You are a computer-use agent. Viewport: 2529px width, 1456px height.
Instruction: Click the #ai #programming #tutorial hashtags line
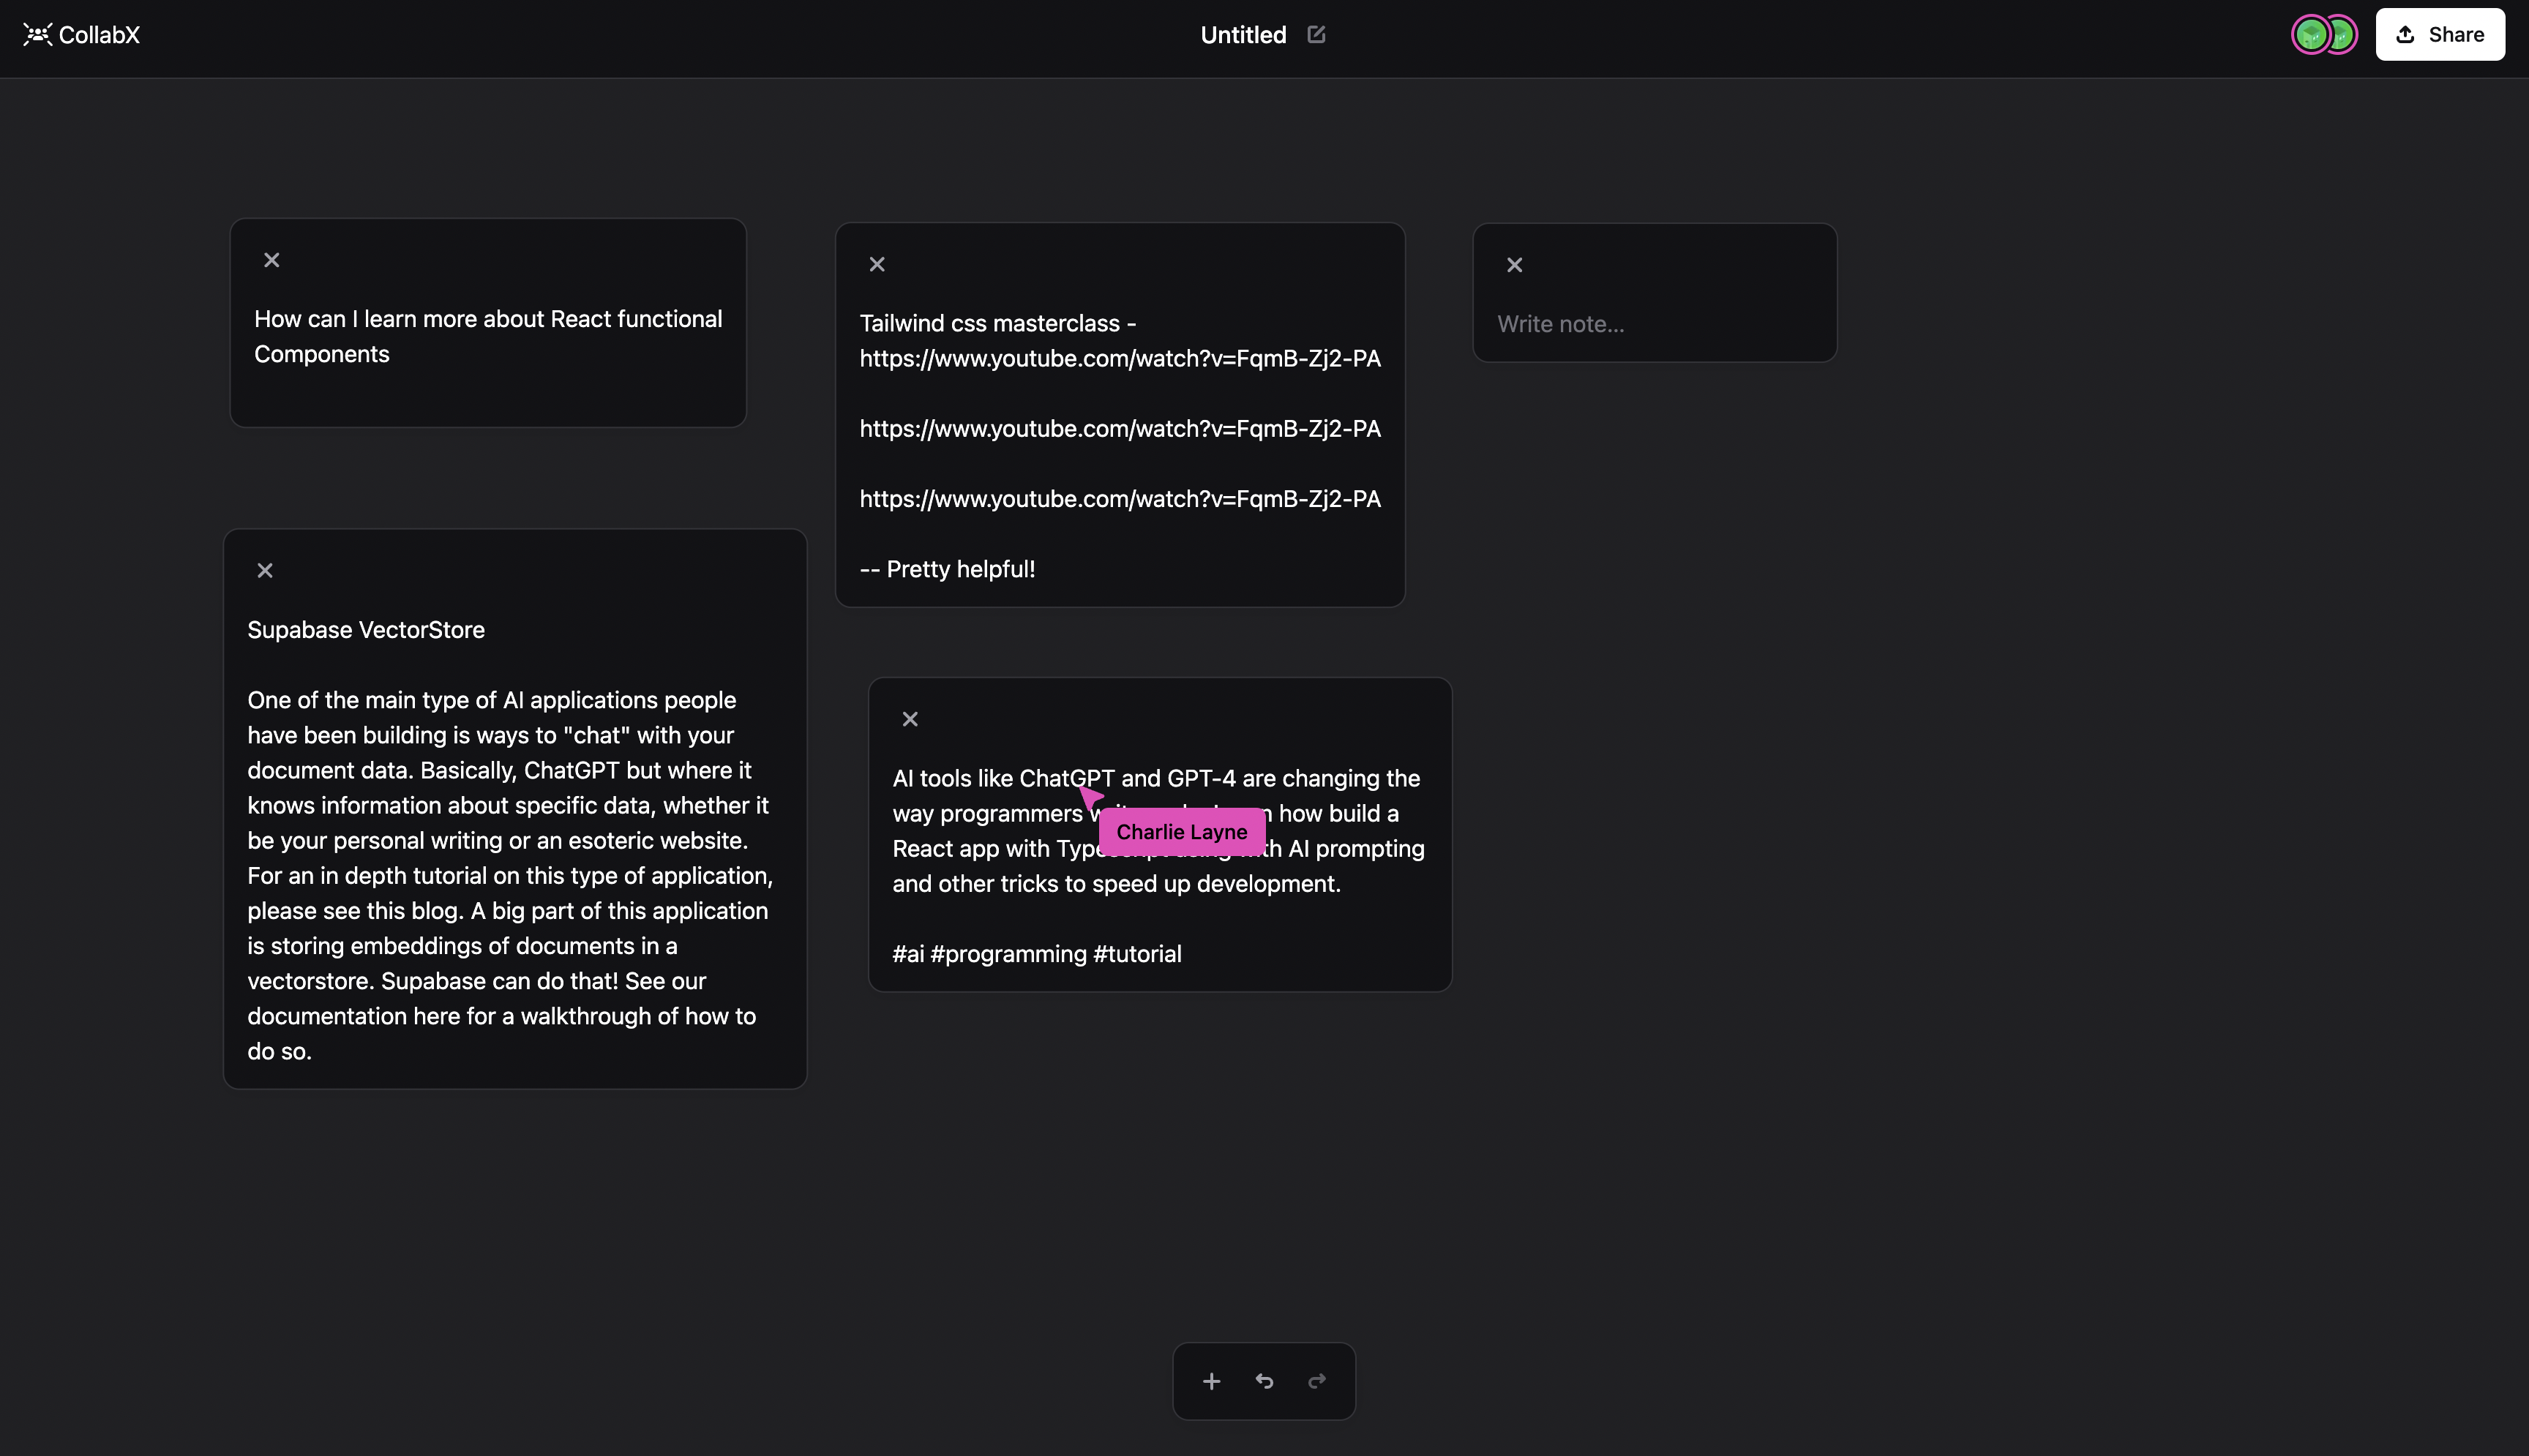click(1036, 954)
